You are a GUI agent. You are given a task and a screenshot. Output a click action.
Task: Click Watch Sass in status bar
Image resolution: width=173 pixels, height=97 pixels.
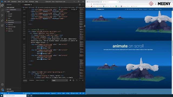coord(26,93)
